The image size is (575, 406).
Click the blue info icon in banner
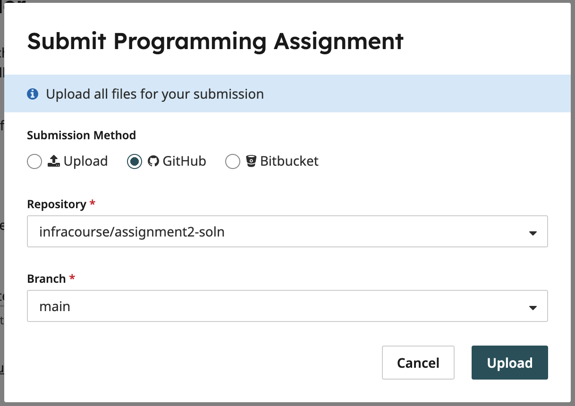pos(33,94)
